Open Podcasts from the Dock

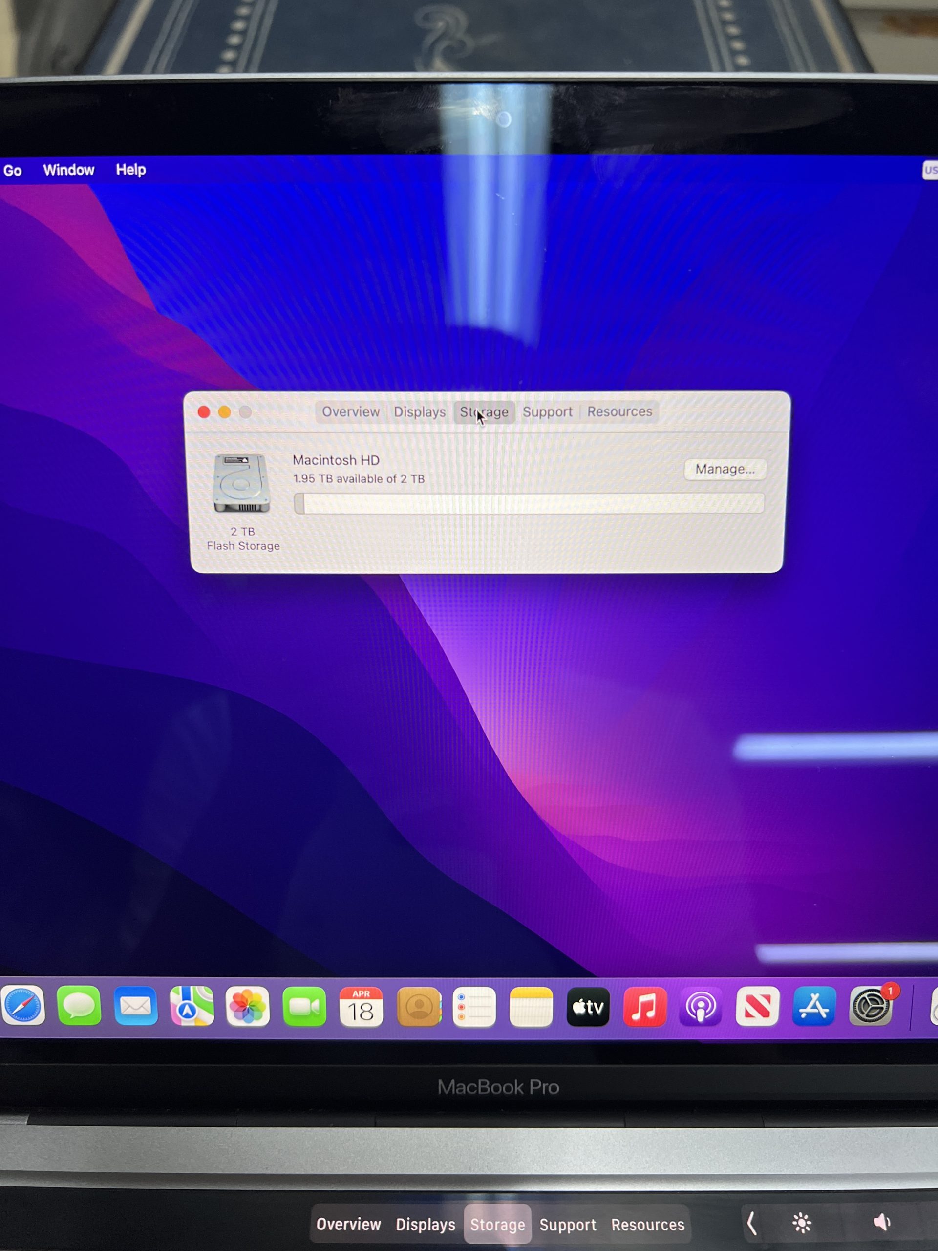[701, 1007]
